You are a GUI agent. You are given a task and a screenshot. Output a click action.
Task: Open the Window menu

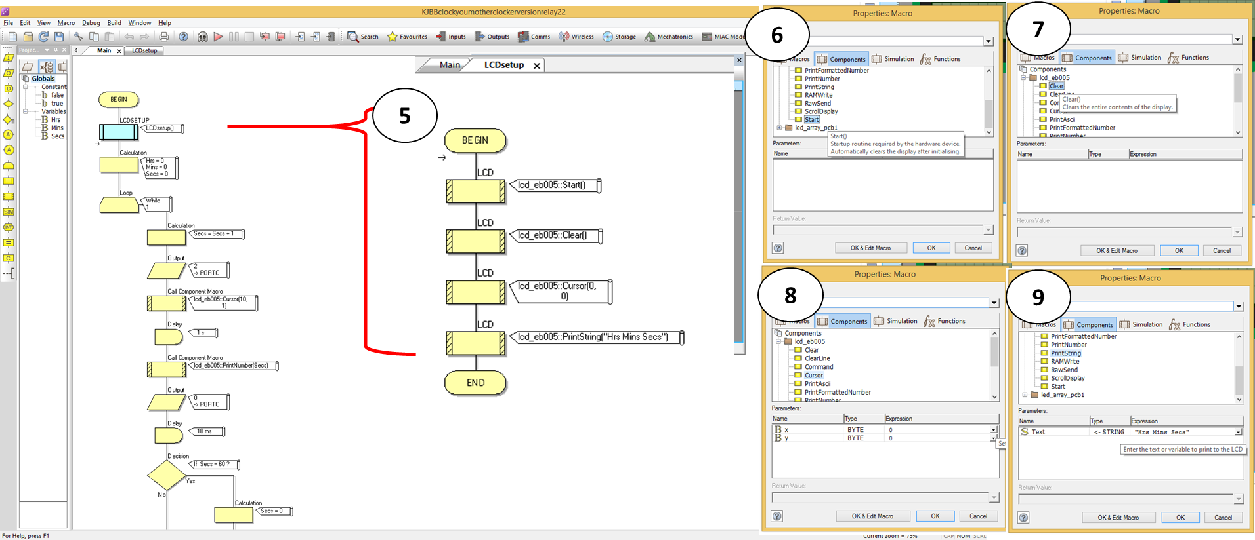(x=139, y=22)
